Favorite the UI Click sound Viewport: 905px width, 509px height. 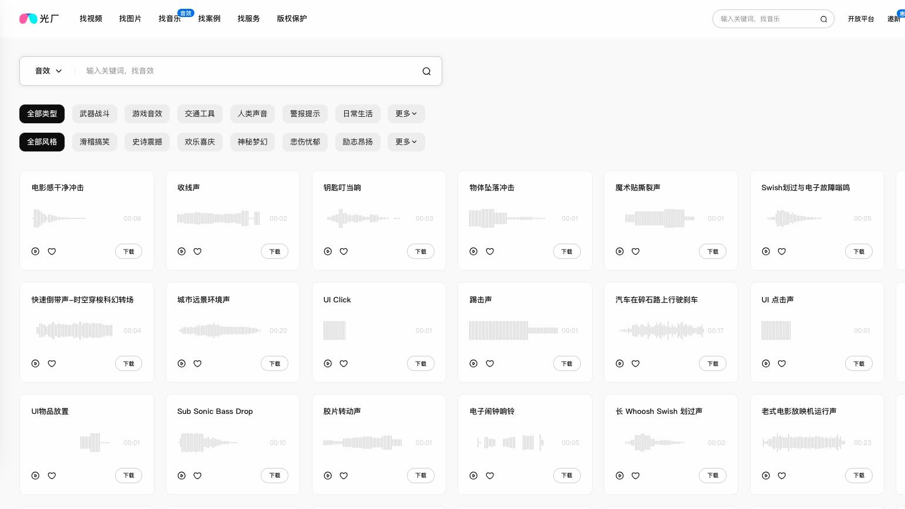(344, 363)
